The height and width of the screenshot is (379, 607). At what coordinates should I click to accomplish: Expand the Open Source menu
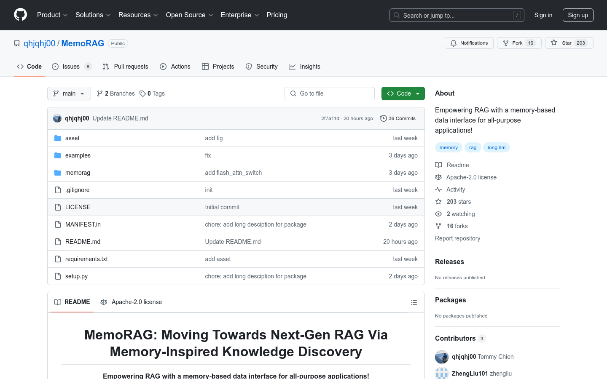click(x=190, y=15)
